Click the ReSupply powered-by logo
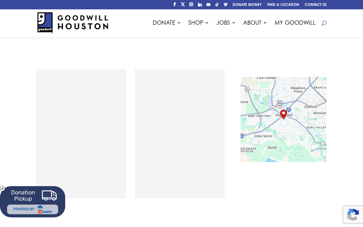Screen dimensions: 363x227 pyautogui.click(x=45, y=209)
